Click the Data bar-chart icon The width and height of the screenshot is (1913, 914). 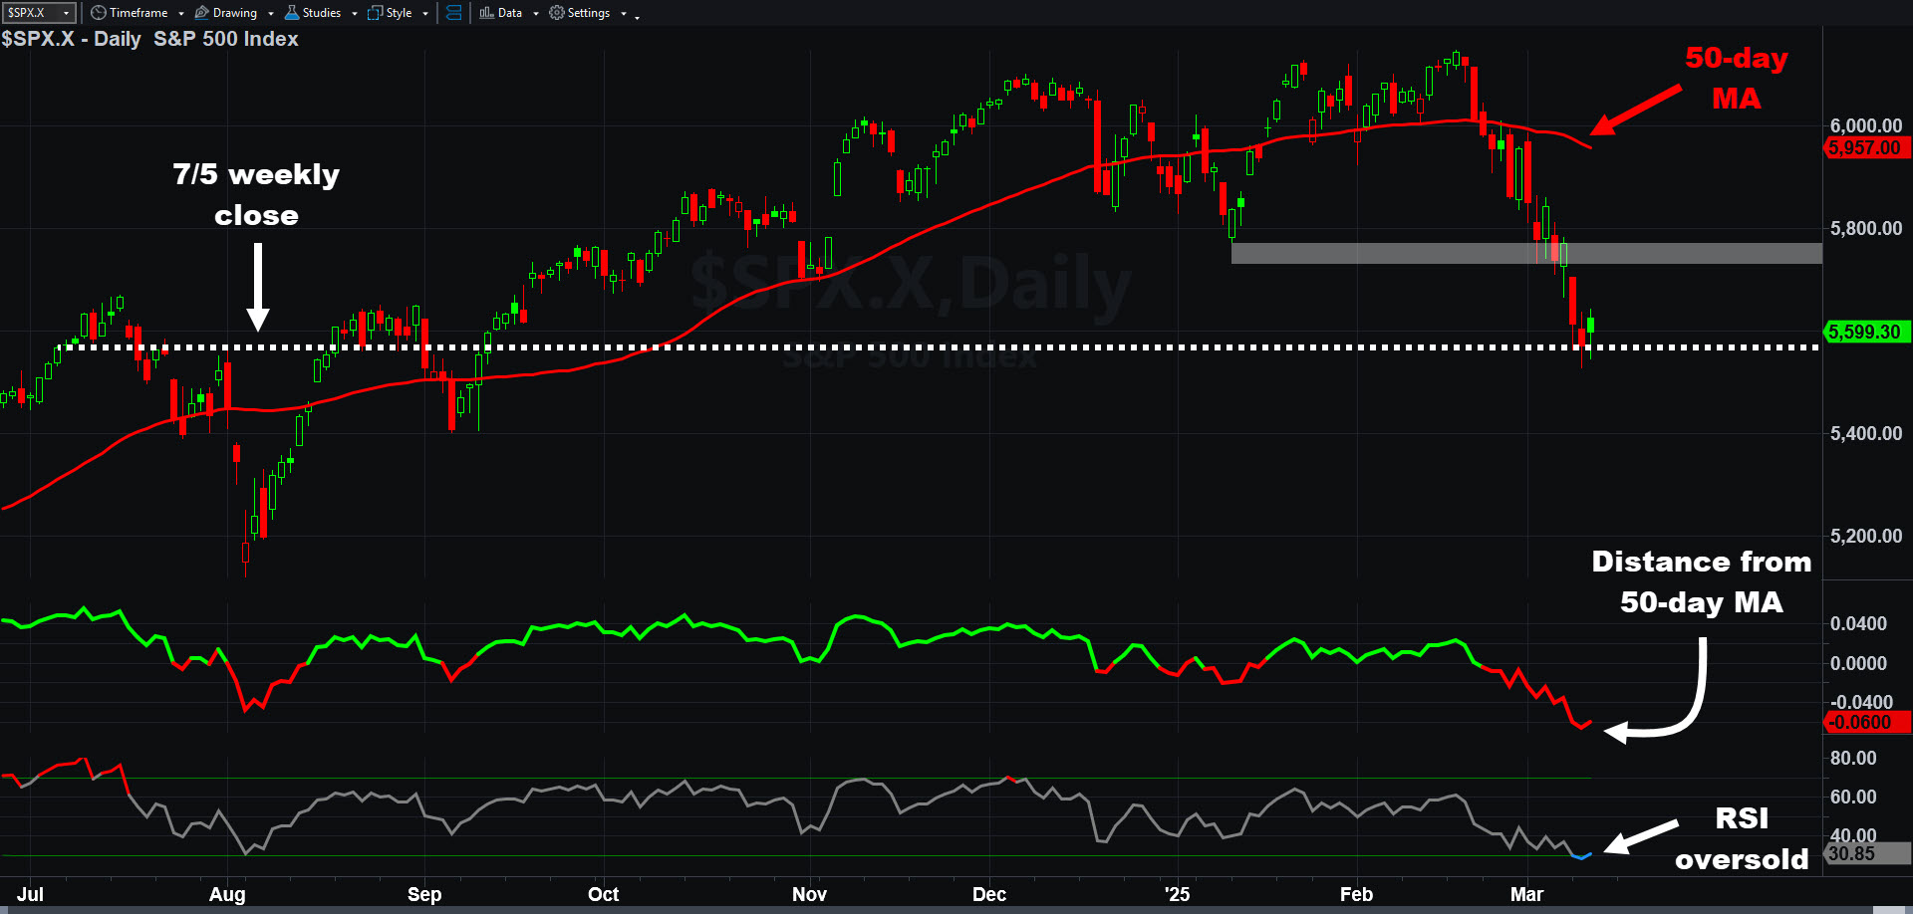486,13
